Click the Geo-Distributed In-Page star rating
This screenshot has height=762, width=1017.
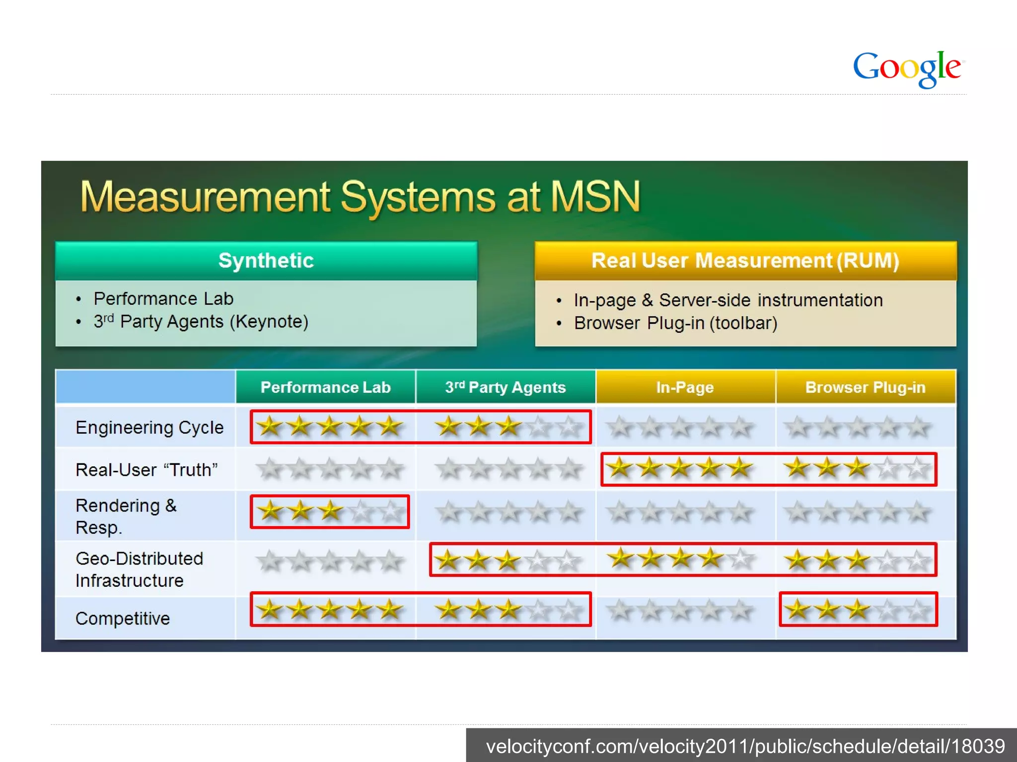coord(679,559)
